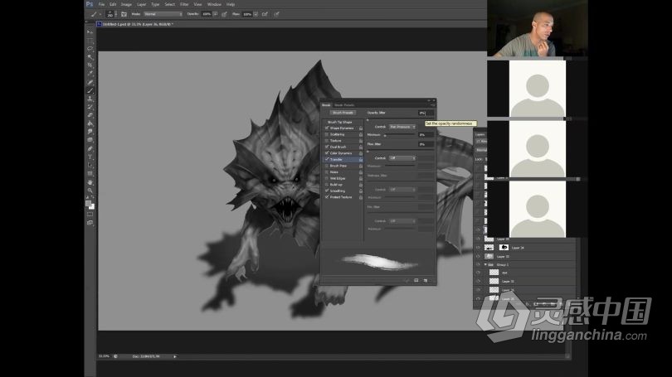Select the Zoom tool
672x377 pixels.
90,191
